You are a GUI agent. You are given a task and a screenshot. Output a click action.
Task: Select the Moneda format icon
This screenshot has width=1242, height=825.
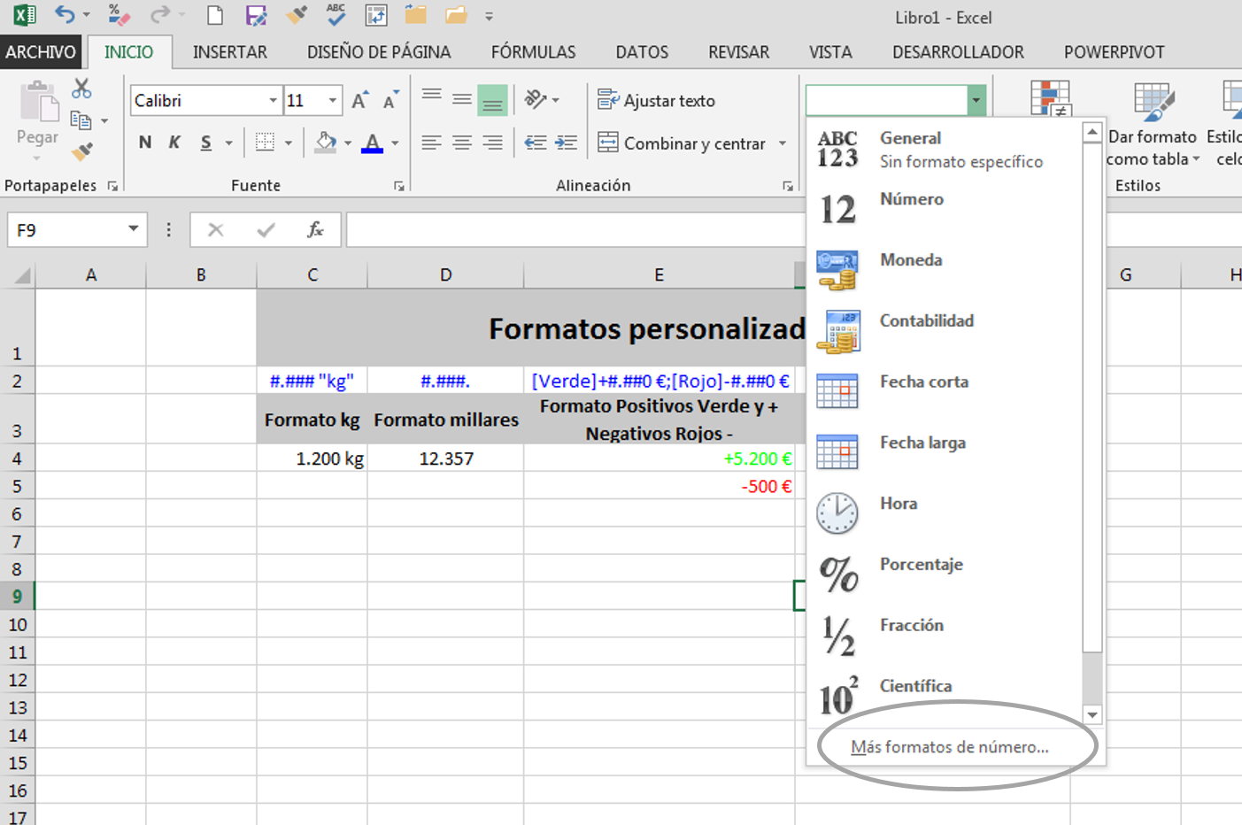coord(837,270)
